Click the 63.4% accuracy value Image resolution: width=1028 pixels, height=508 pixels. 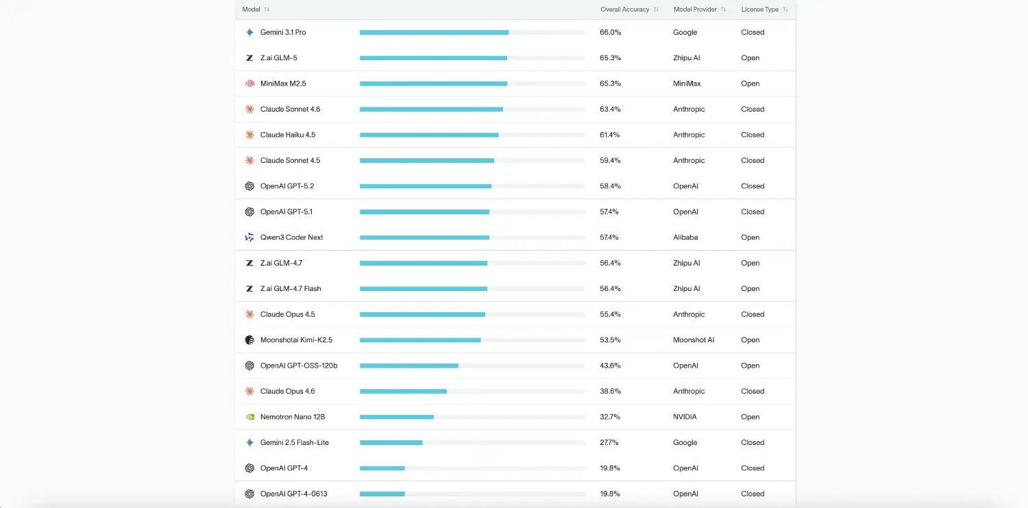coord(611,110)
